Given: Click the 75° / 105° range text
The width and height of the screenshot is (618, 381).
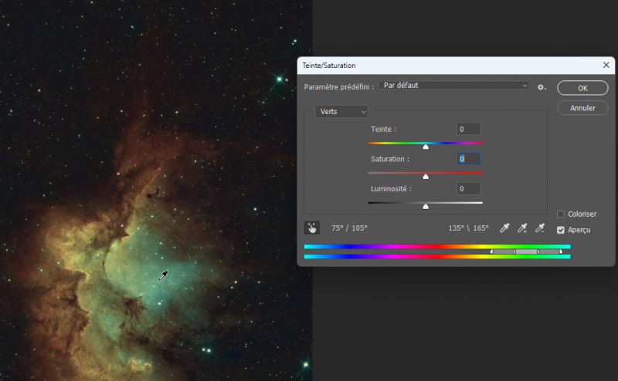Looking at the screenshot, I should [349, 228].
